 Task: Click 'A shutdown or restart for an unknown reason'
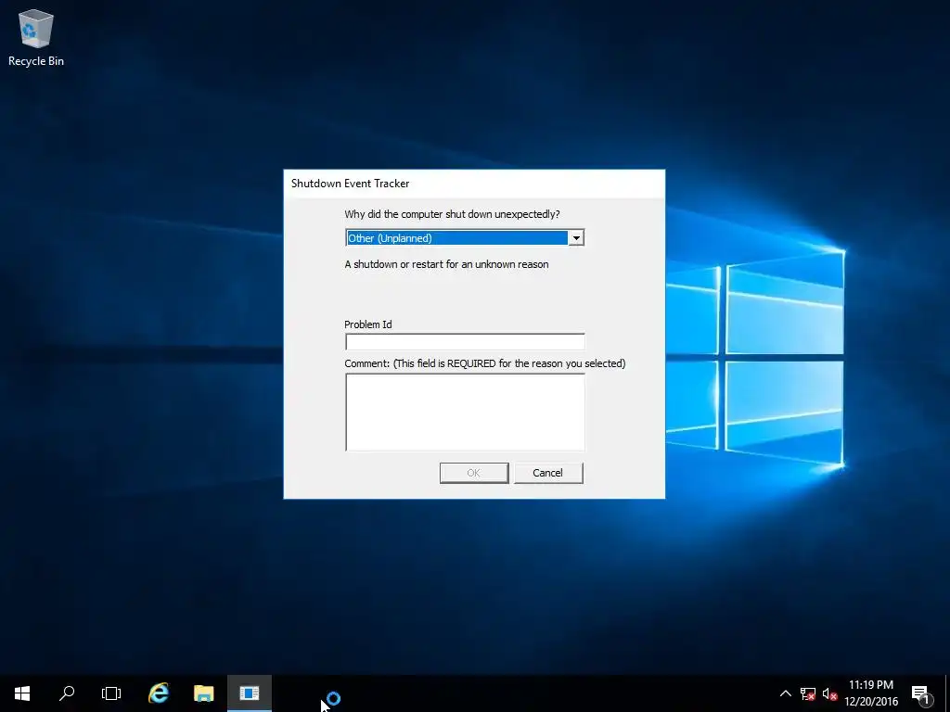point(446,264)
